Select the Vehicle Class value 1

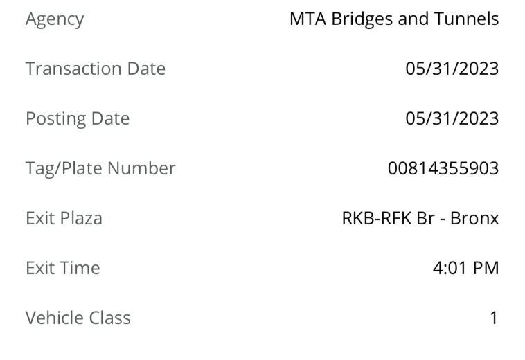pyautogui.click(x=494, y=318)
